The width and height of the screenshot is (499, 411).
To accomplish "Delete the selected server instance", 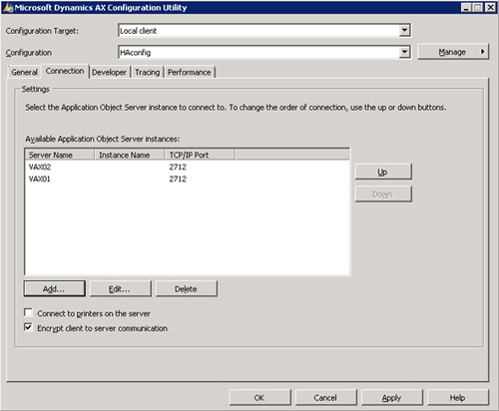I will coord(187,288).
